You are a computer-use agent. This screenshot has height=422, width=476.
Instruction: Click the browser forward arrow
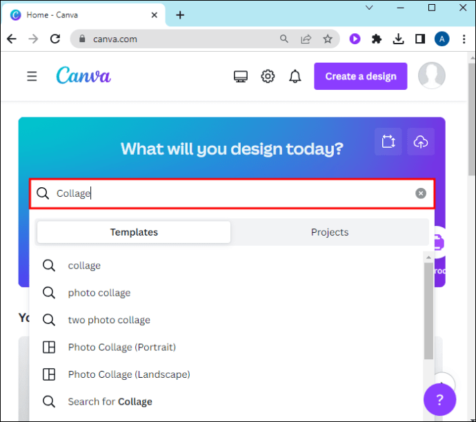(33, 39)
